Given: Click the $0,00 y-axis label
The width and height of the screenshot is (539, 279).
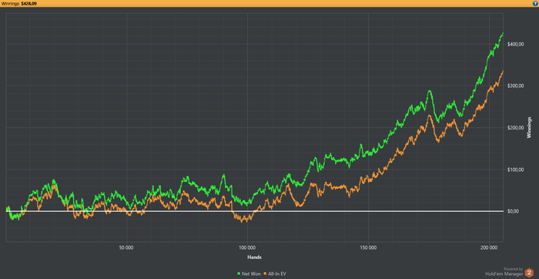Looking at the screenshot, I should (513, 211).
